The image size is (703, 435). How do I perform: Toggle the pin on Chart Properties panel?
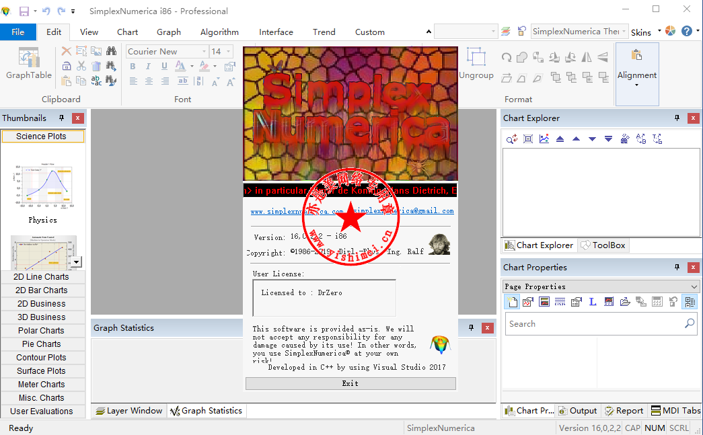click(x=677, y=267)
